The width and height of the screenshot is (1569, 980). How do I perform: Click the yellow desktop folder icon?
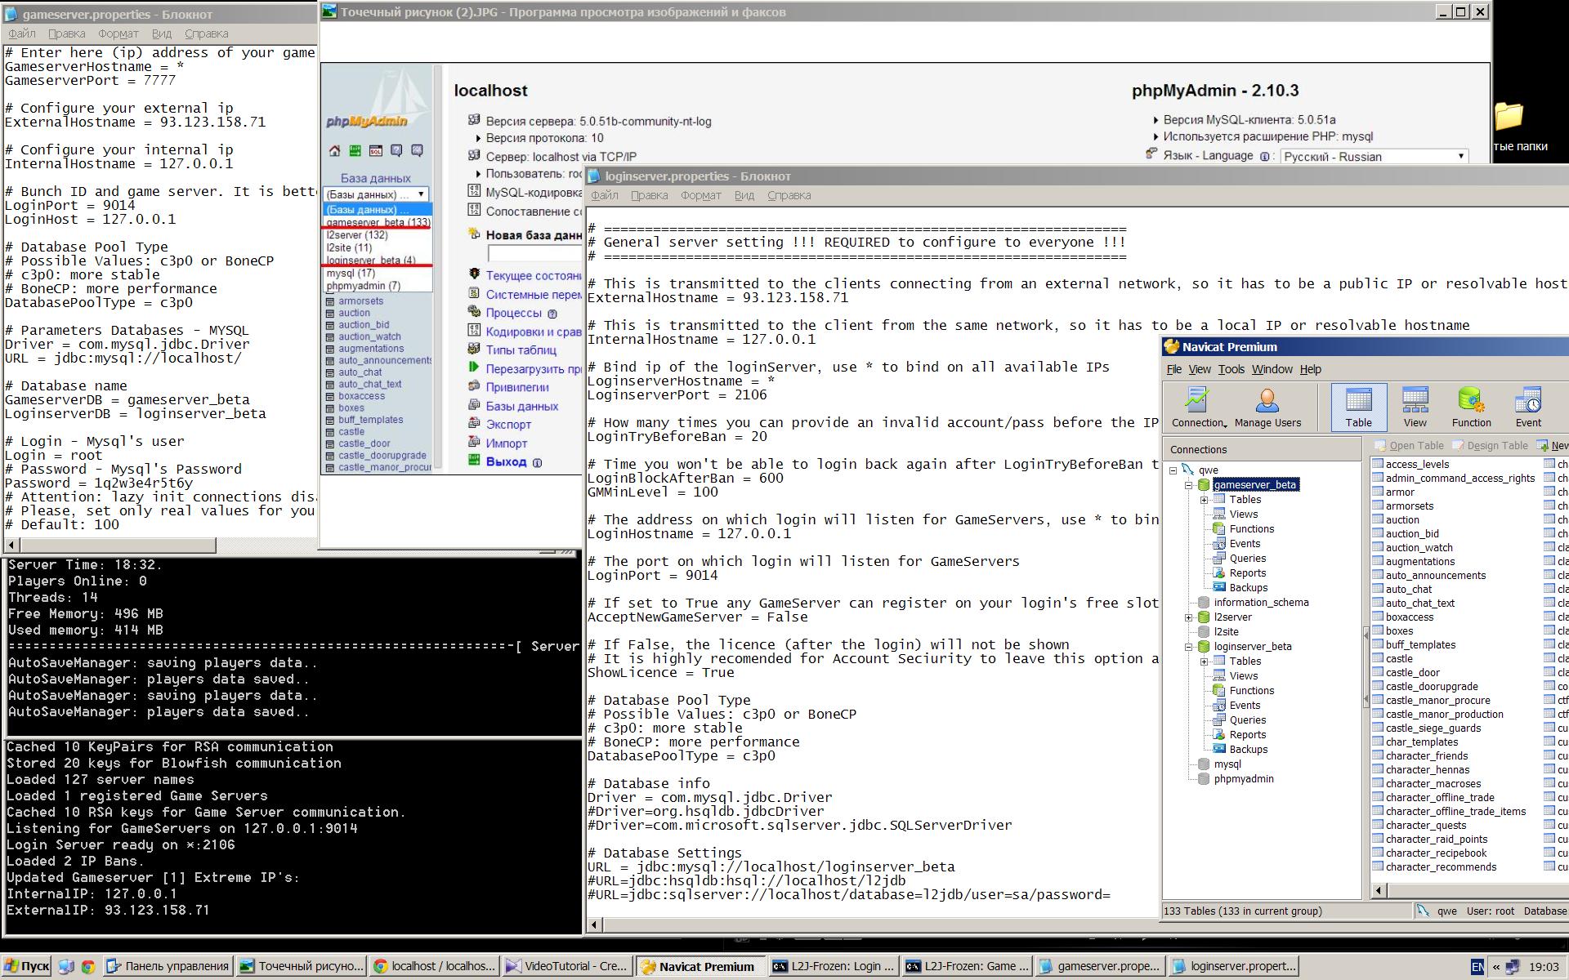(1509, 116)
